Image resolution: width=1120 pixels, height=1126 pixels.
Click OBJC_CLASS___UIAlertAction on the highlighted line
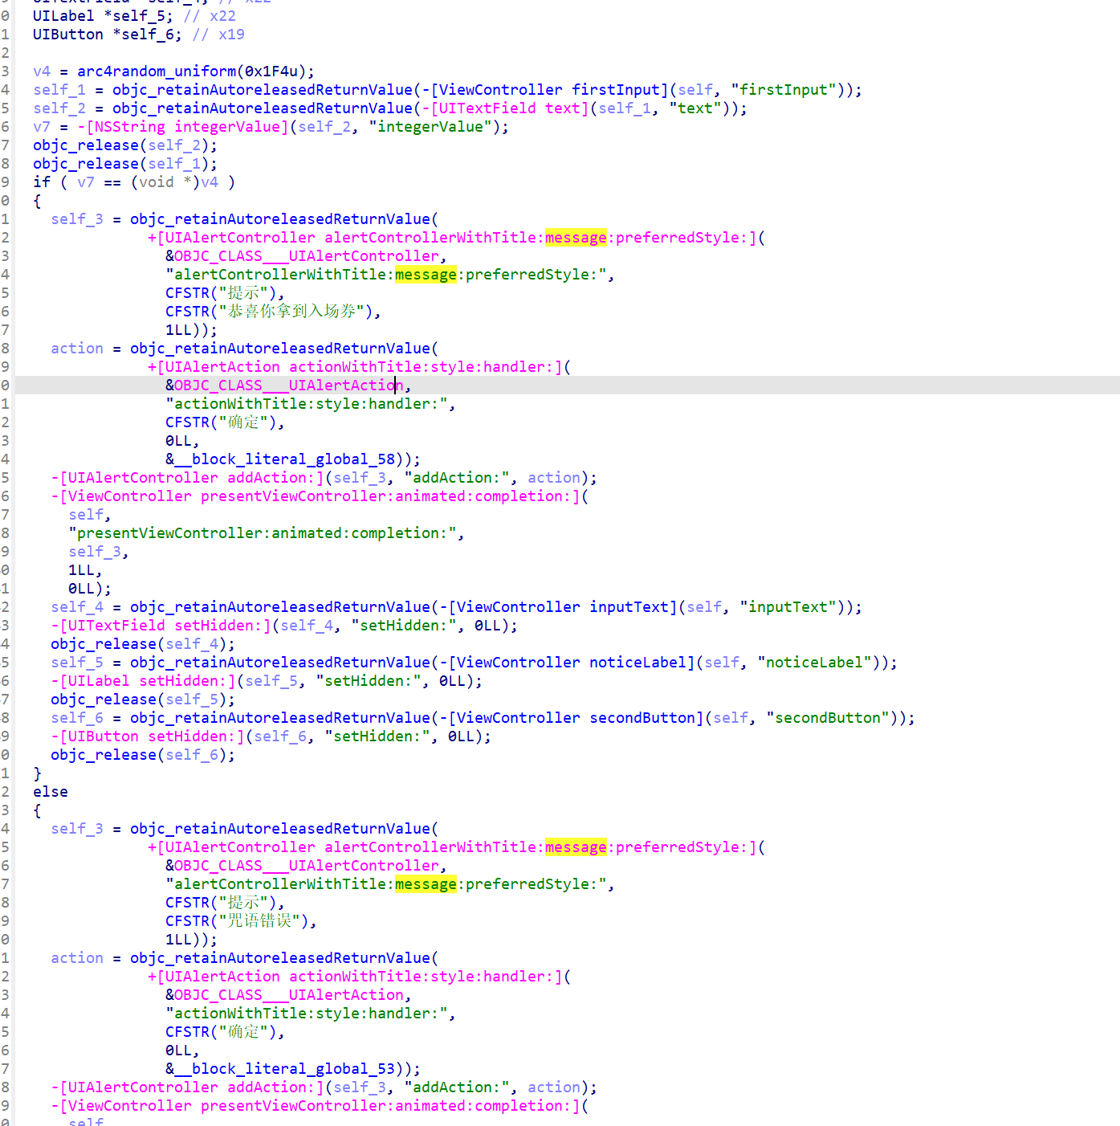[289, 386]
